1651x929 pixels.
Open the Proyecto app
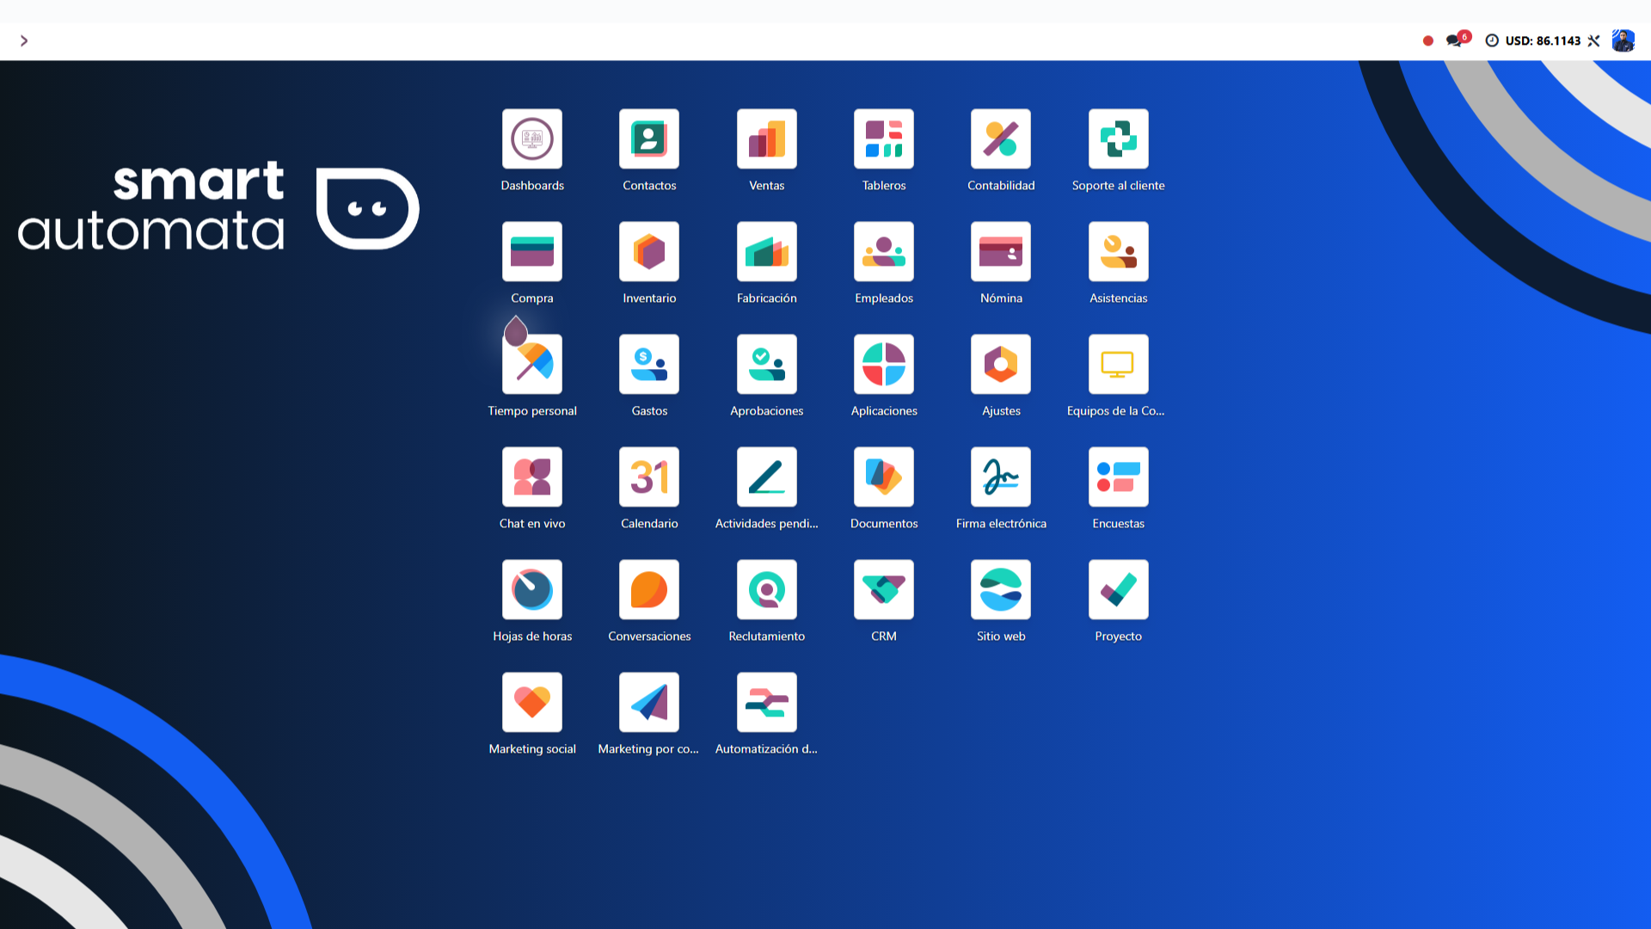click(1118, 589)
